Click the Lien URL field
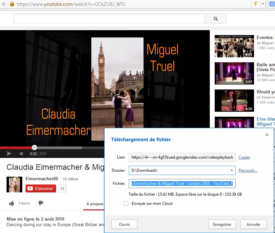Screen dimensions: 275x233 (182, 157)
